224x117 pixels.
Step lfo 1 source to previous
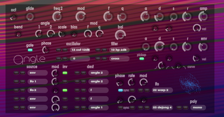pos(16,82)
